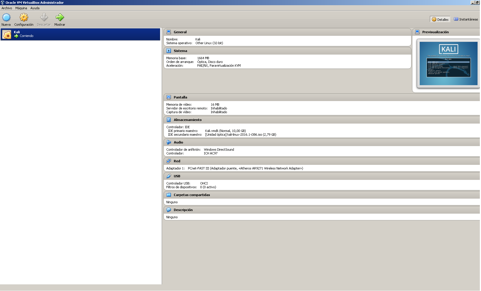The height and width of the screenshot is (291, 481).
Task: Click 'PAE/NX, Paravirtualización KVM' acceleration value
Action: pos(219,66)
